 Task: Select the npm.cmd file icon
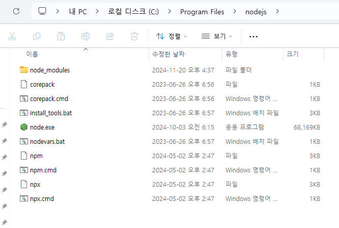(x=24, y=170)
